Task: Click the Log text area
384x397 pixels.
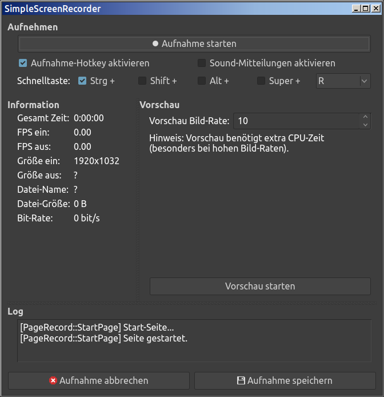Action: 194,341
